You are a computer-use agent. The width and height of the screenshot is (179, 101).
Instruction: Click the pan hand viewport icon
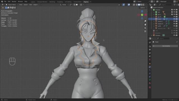[145, 24]
